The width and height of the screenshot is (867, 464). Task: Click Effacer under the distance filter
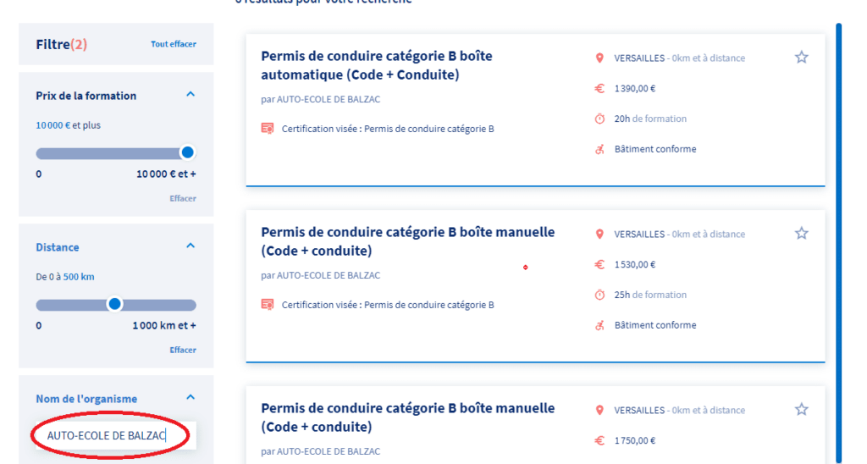pos(183,350)
